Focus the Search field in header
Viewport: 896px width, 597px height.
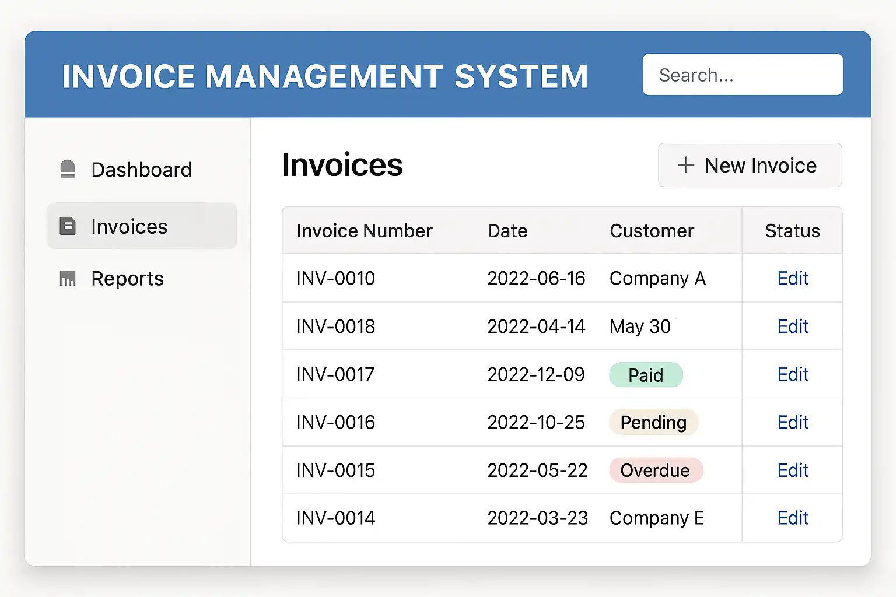(742, 75)
